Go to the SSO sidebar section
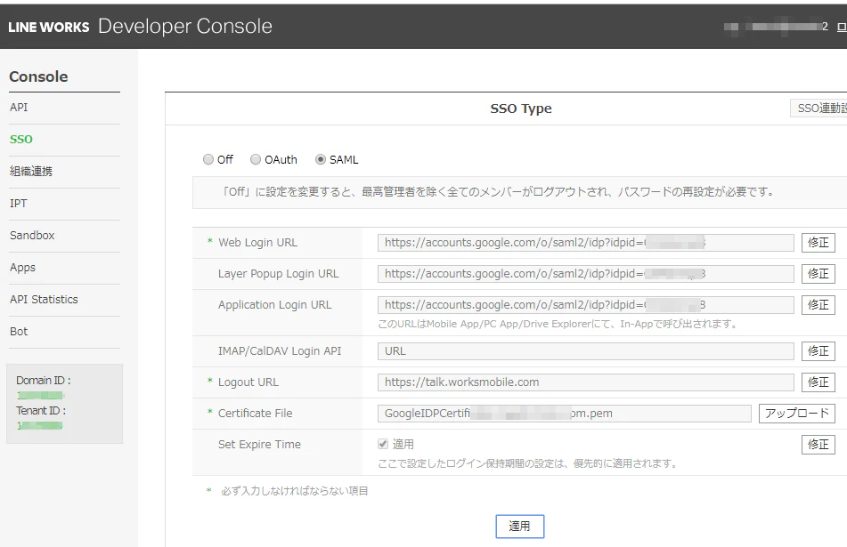 tap(21, 139)
